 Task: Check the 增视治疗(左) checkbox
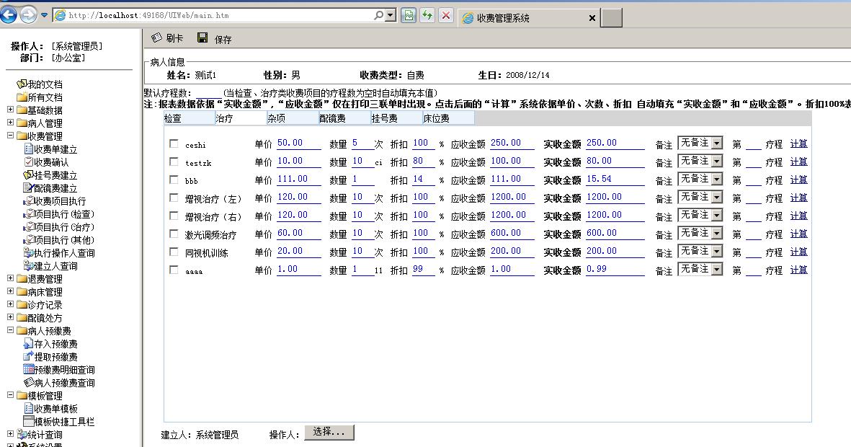[174, 198]
